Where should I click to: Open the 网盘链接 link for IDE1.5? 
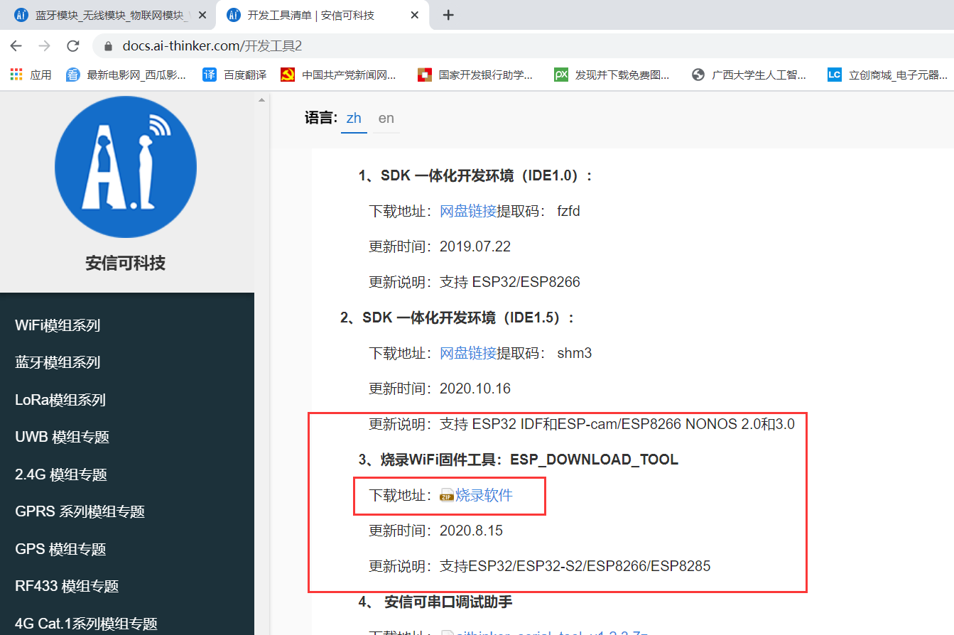tap(468, 353)
